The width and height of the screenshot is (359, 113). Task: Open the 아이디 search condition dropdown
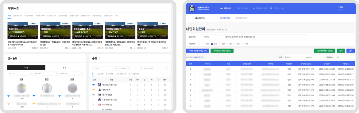[x=213, y=37]
